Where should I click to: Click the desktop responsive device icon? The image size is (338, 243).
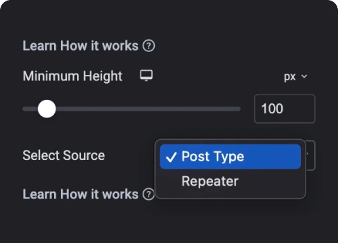(146, 76)
